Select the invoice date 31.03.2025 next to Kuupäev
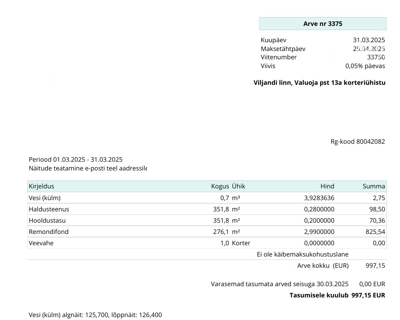 (x=369, y=40)
